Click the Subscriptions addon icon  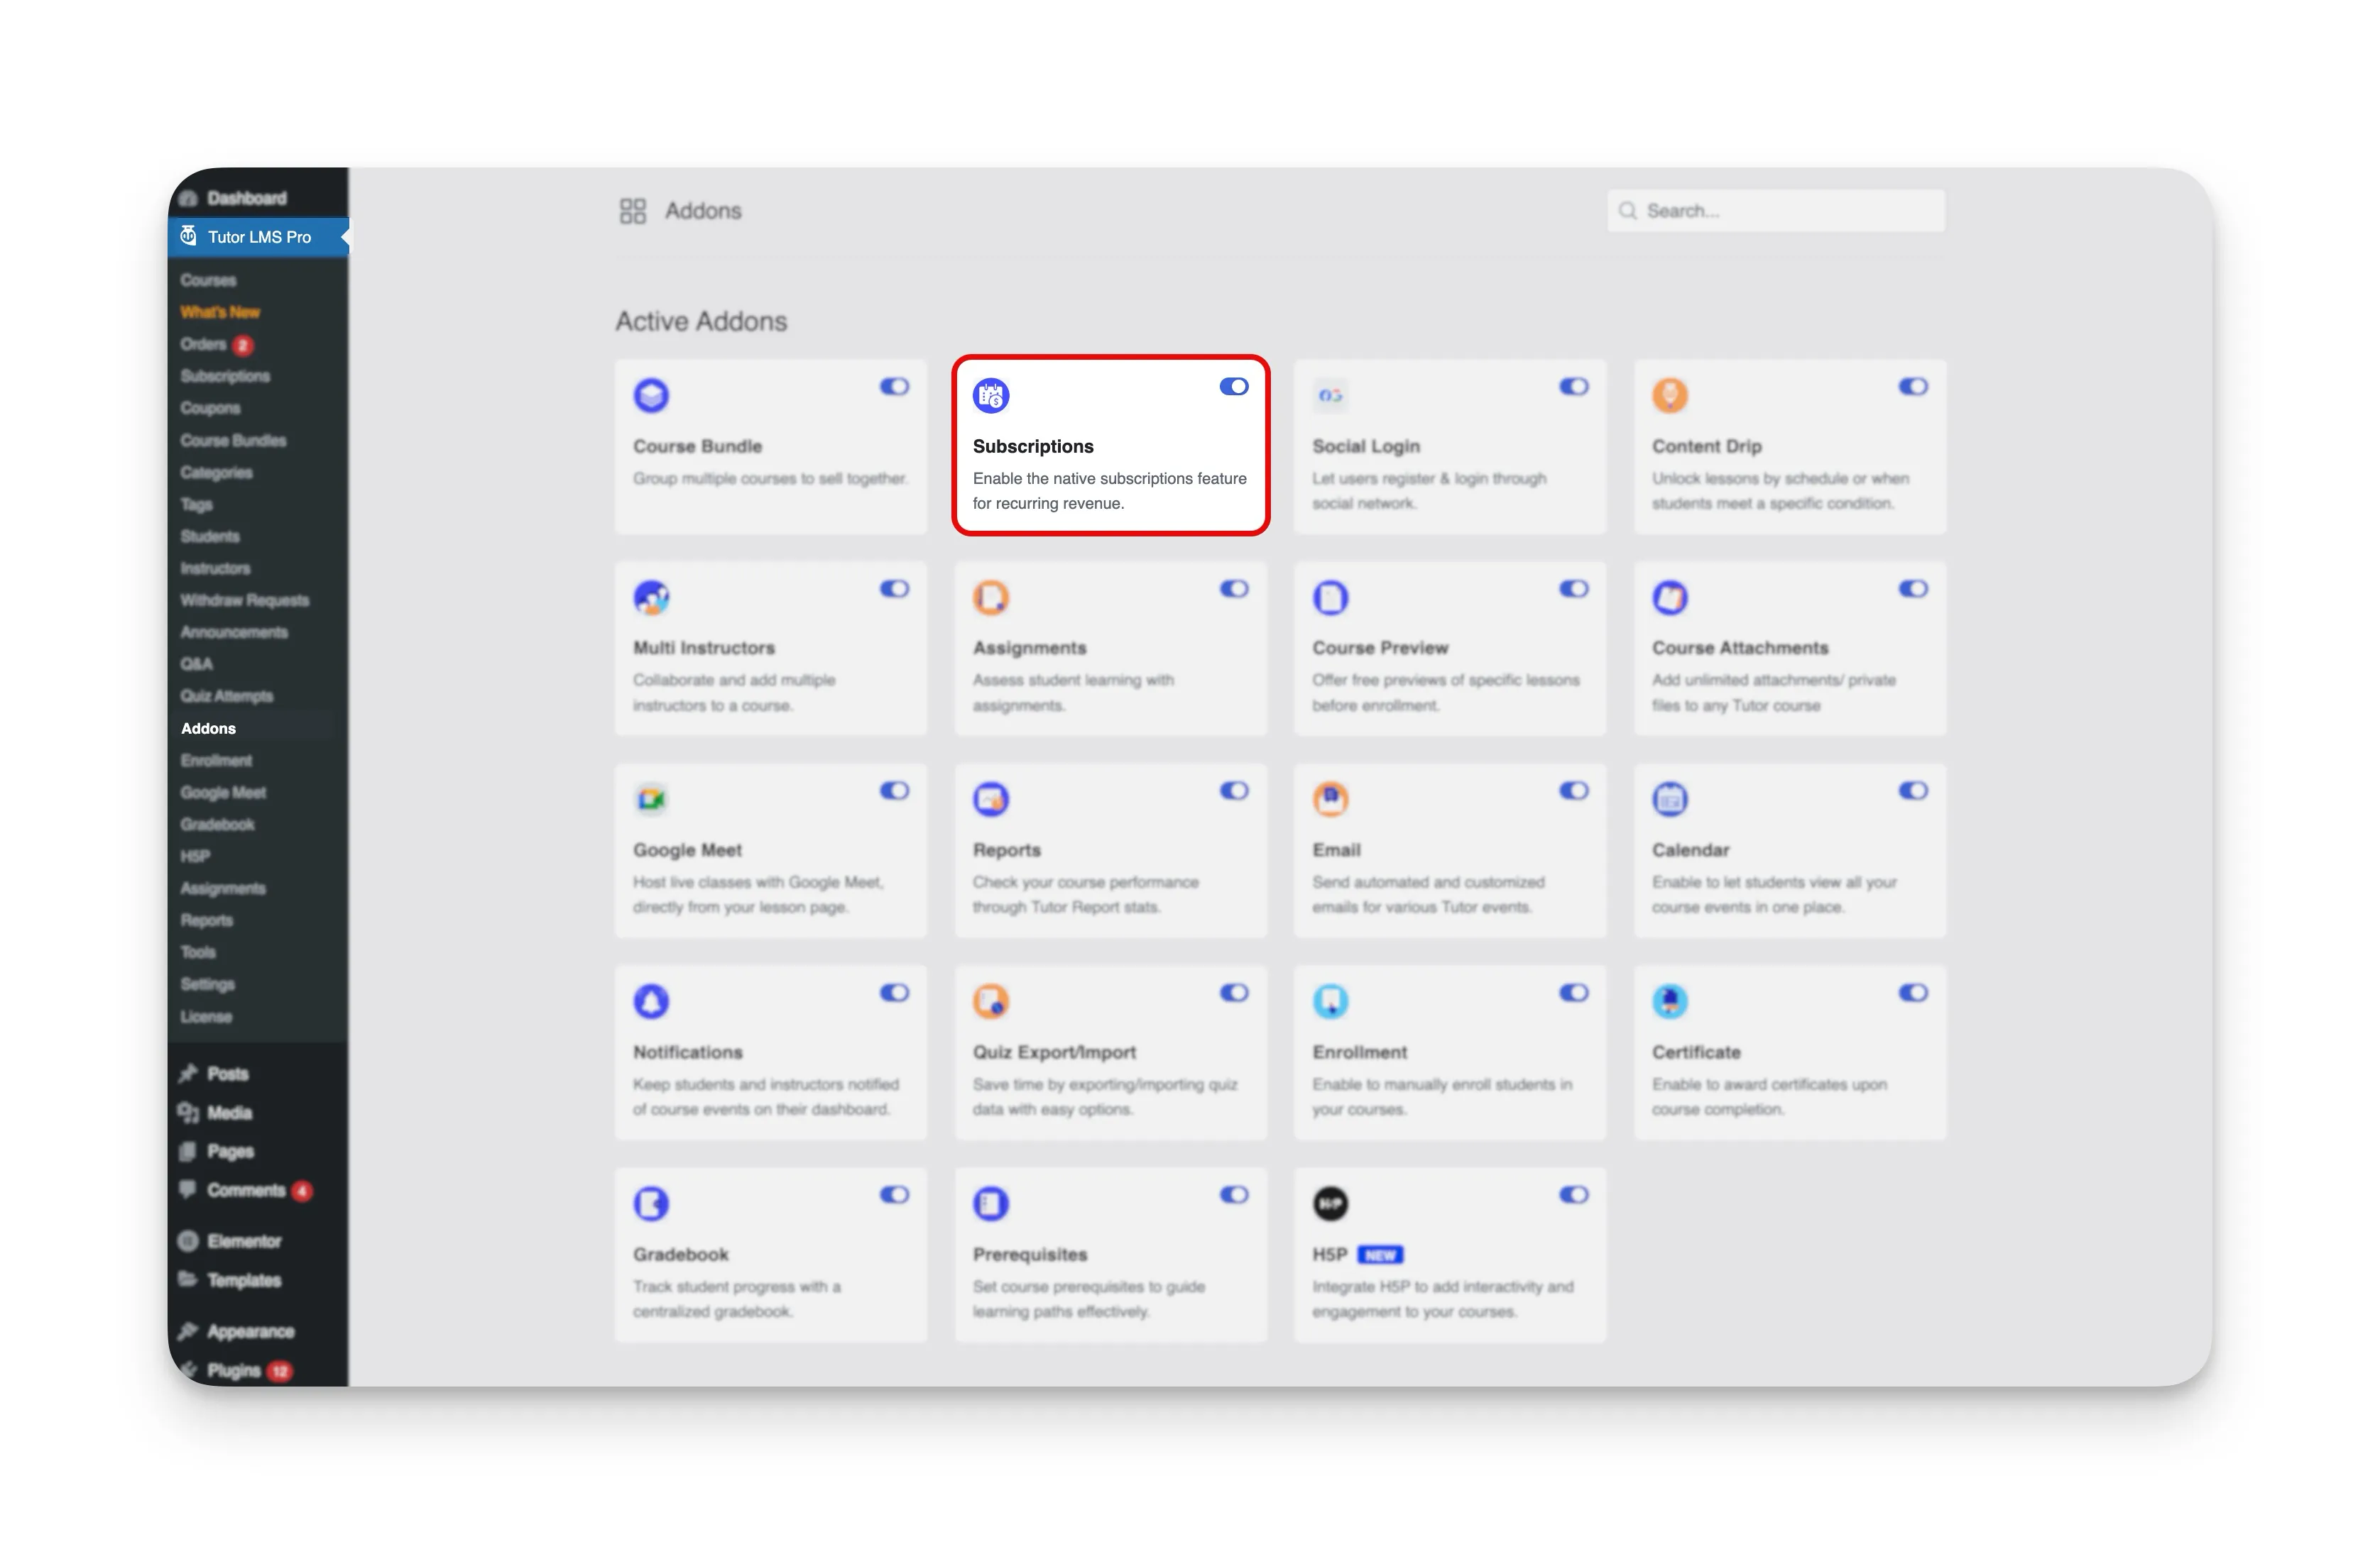990,396
